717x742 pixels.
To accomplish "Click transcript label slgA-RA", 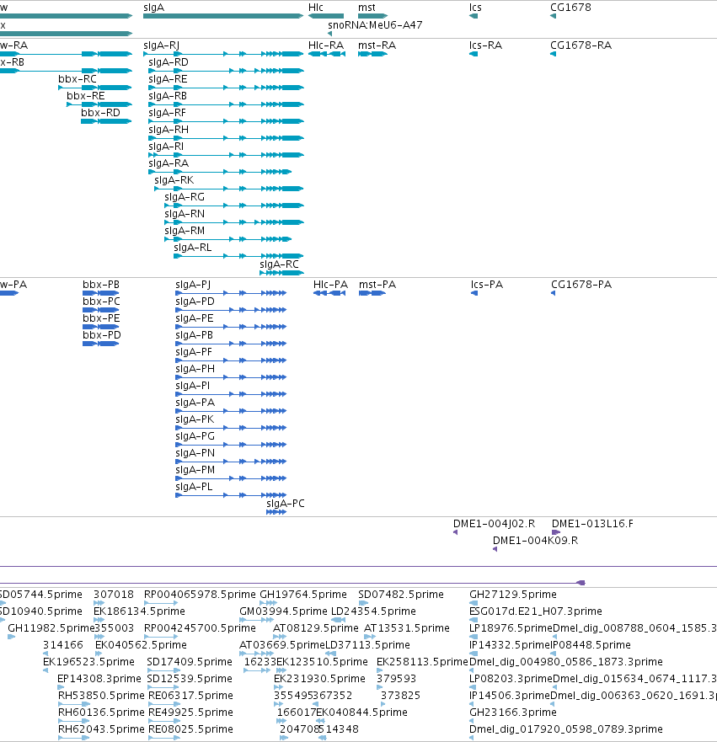I will pos(168,163).
